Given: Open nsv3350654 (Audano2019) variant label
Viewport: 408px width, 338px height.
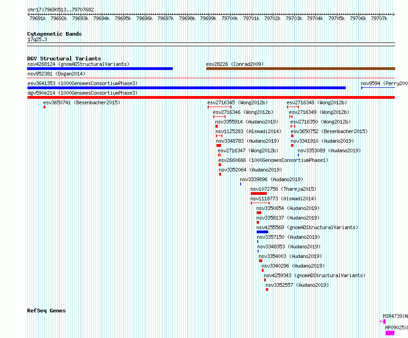Looking at the screenshot, I should (x=288, y=208).
